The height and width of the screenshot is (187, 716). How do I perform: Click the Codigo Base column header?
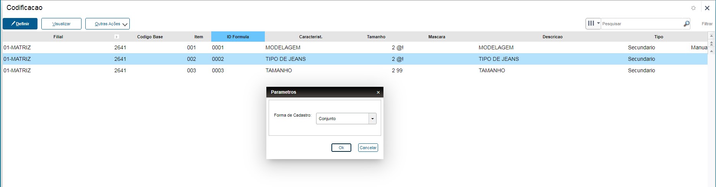coord(150,37)
